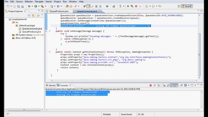Image resolution: width=208 pixels, height=117 pixels.
Task: Click the Open Perspective icon
Action: click(x=179, y=6)
